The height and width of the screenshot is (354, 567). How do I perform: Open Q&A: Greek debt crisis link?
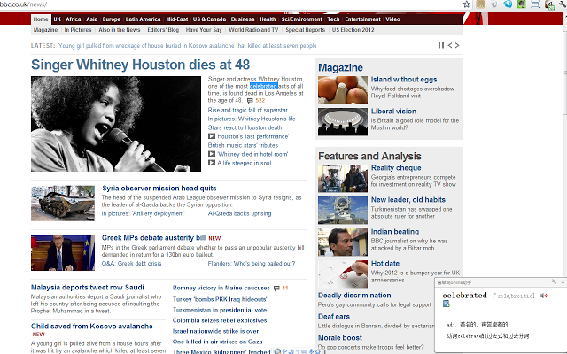132,264
